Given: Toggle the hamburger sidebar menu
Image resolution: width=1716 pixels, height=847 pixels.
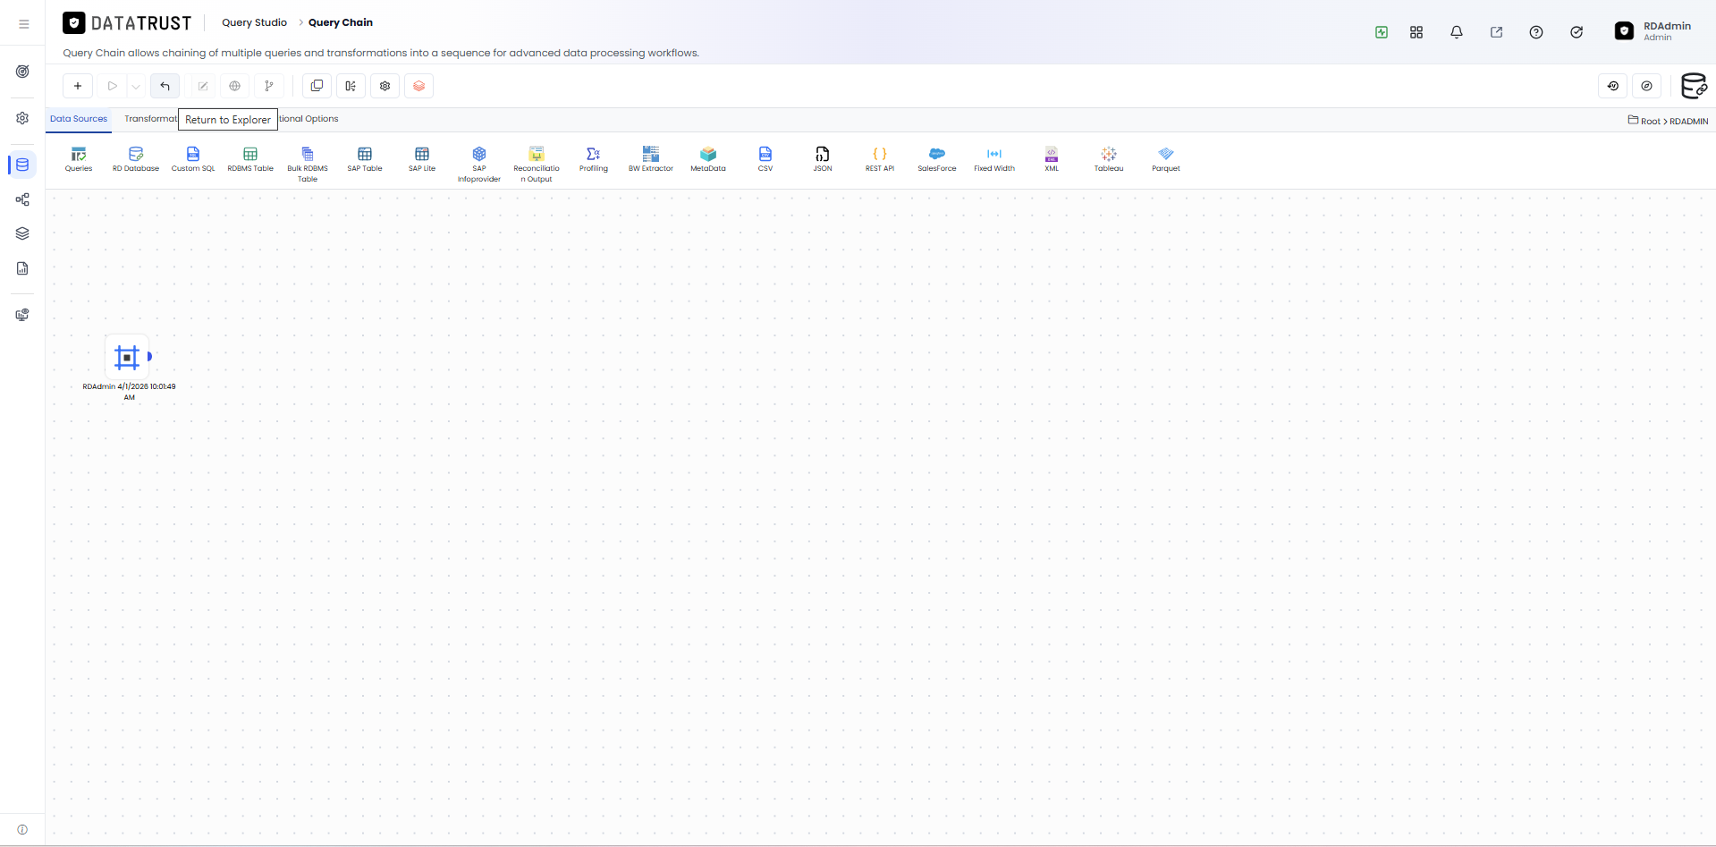Looking at the screenshot, I should (24, 24).
